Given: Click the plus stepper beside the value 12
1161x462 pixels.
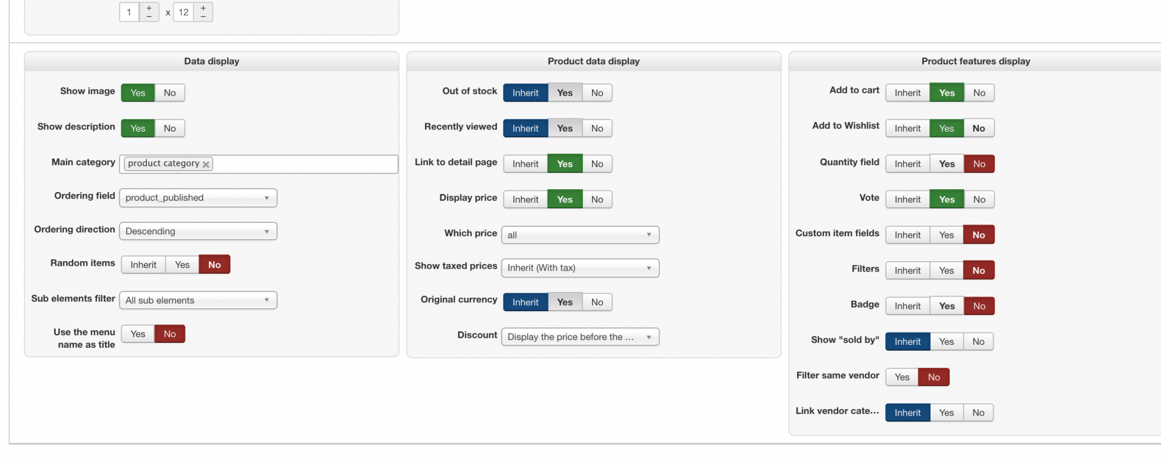Looking at the screenshot, I should pyautogui.click(x=203, y=8).
